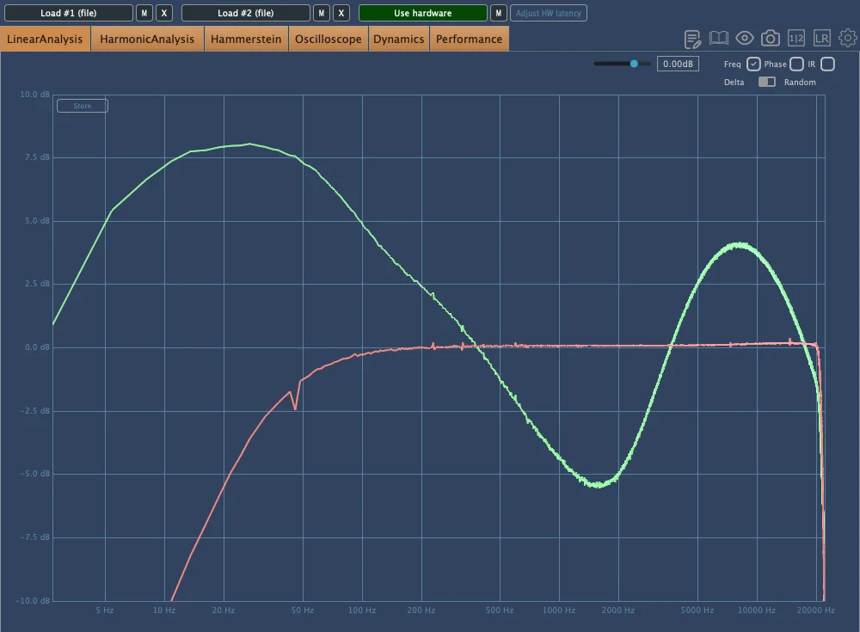Uncheck the Freq checkbox
Screen dimensions: 860x632
click(x=753, y=64)
